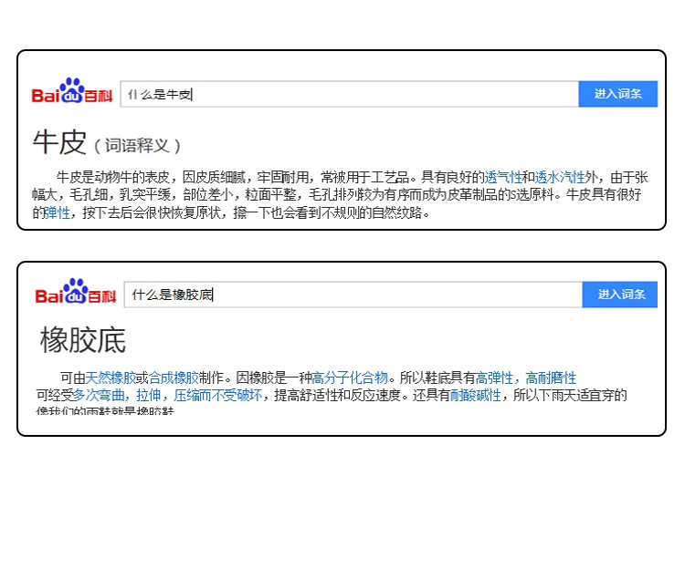685x569 pixels.
Task: Click the 橡胶底 entry title heading
Action: point(83,340)
